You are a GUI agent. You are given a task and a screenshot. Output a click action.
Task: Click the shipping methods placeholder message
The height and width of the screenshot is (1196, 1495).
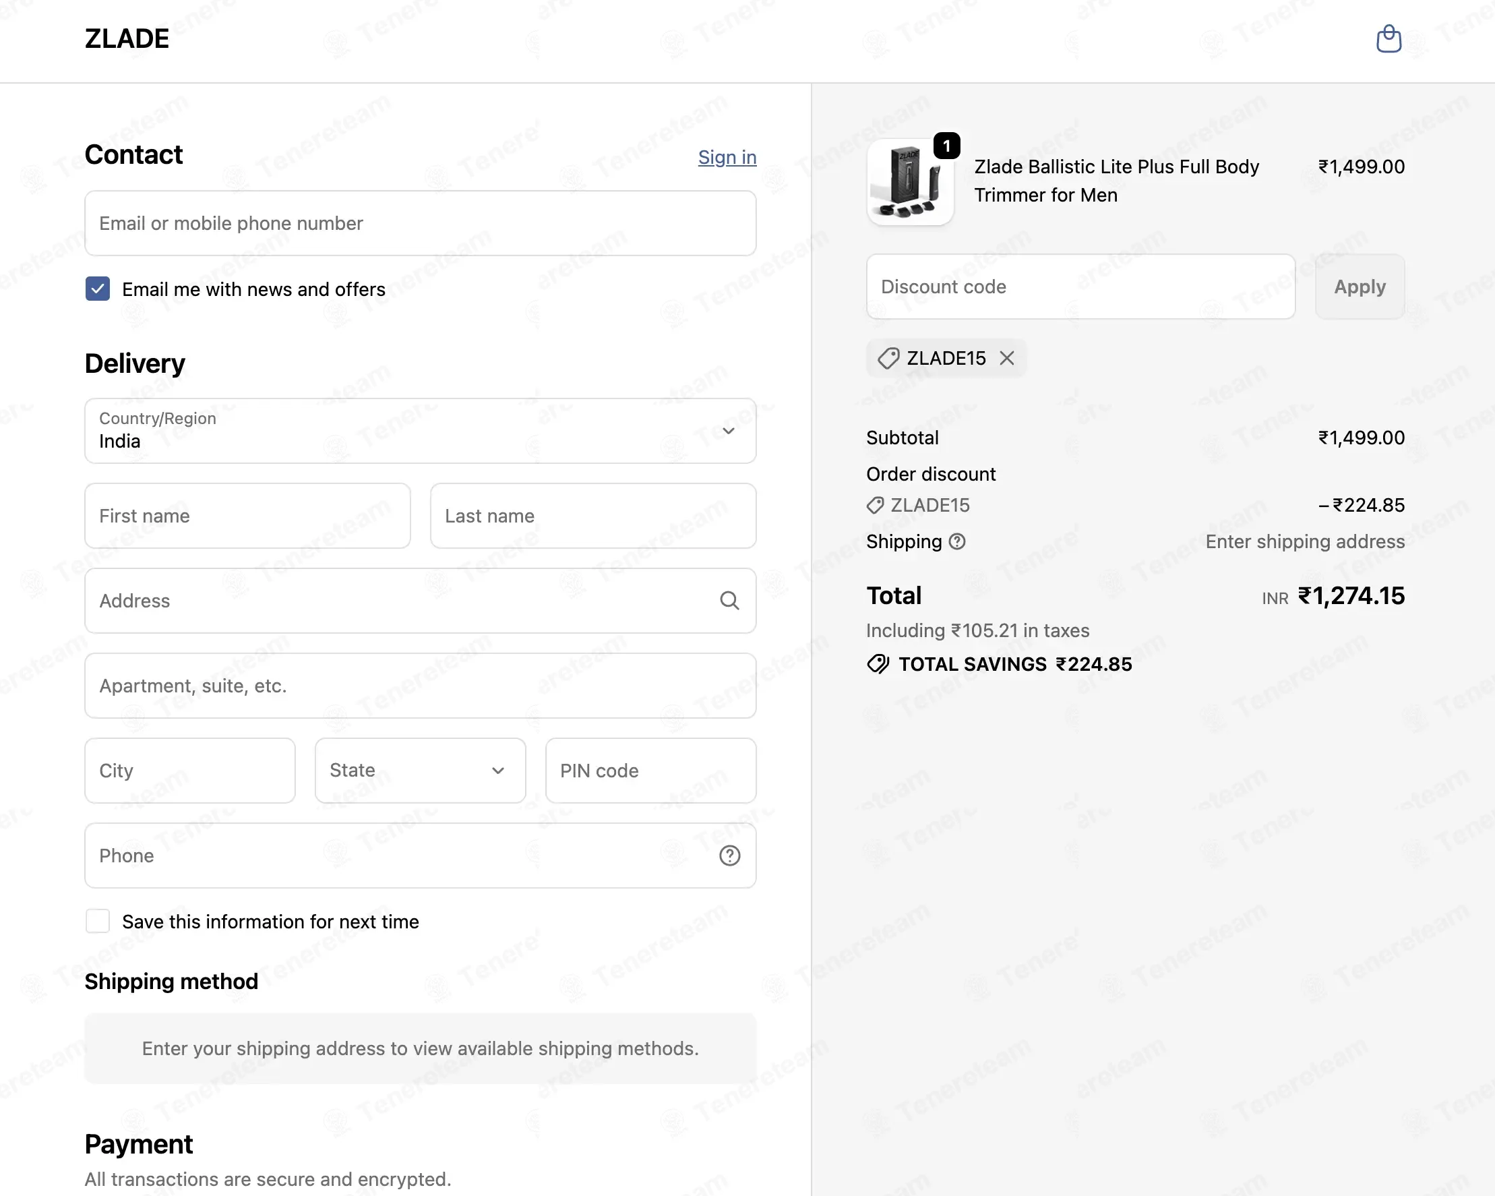click(x=420, y=1048)
